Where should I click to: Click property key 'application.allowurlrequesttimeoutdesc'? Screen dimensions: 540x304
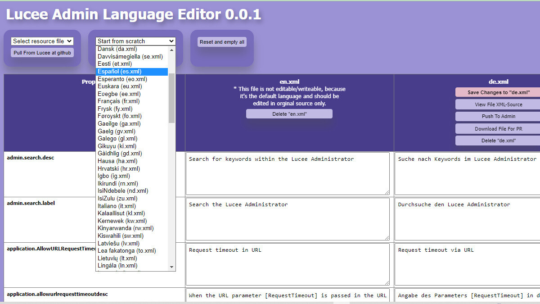[x=57, y=294]
